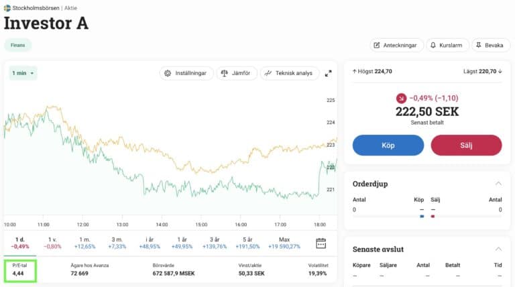
Task: Open Teknisk analys chart tool
Action: (x=288, y=73)
